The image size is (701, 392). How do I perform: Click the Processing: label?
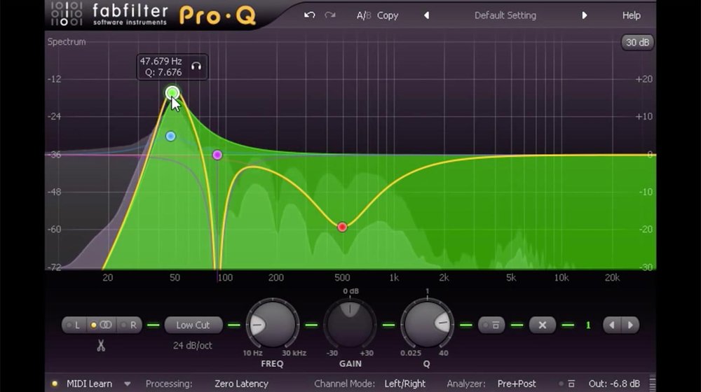point(169,384)
